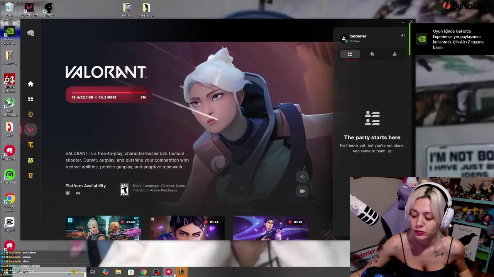Viewport: 494px width, 277px height.
Task: Open File Explorer on taskbar
Action: coord(118,272)
